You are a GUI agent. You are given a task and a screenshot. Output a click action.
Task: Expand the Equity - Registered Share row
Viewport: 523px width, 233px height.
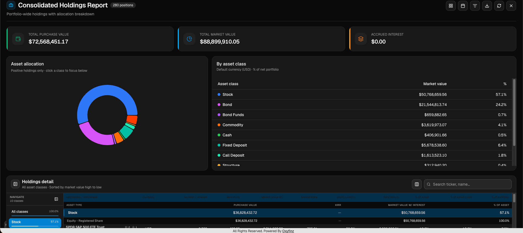tap(288, 221)
